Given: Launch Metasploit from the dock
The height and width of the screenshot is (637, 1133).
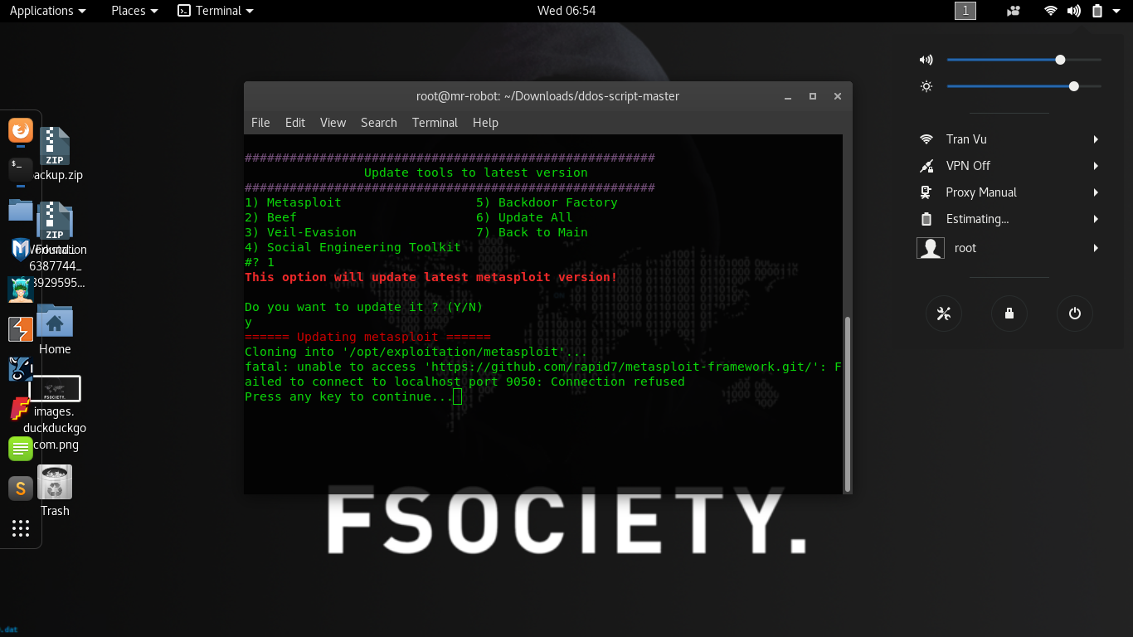Looking at the screenshot, I should [x=21, y=249].
